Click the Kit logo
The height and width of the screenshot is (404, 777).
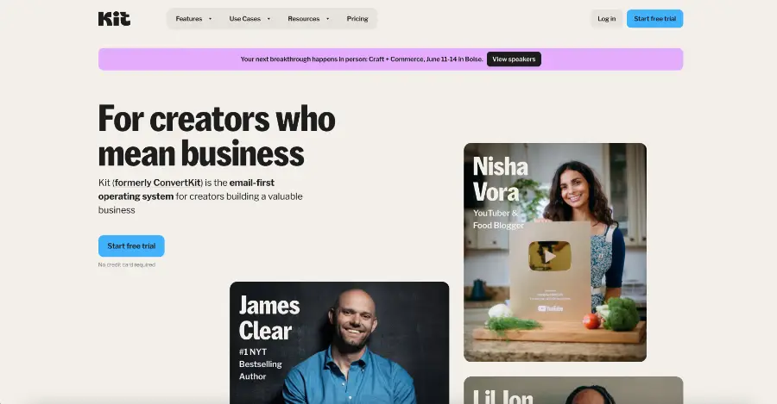(114, 19)
